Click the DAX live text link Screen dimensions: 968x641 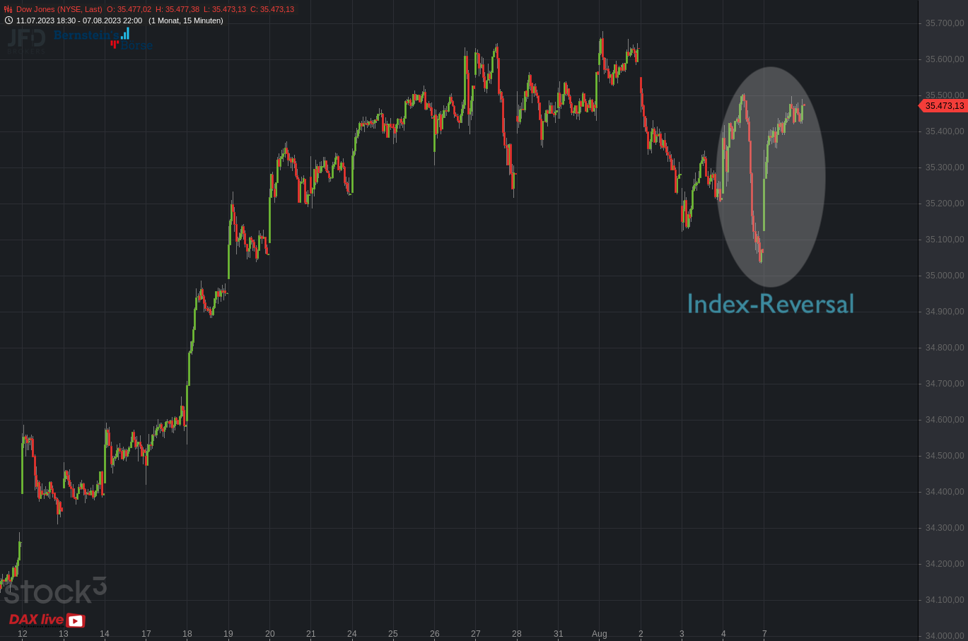coord(36,620)
